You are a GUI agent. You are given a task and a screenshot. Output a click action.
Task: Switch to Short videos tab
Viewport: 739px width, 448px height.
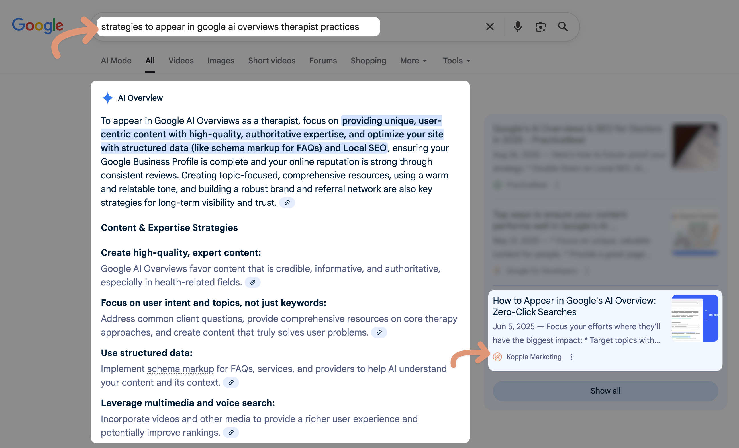tap(272, 61)
